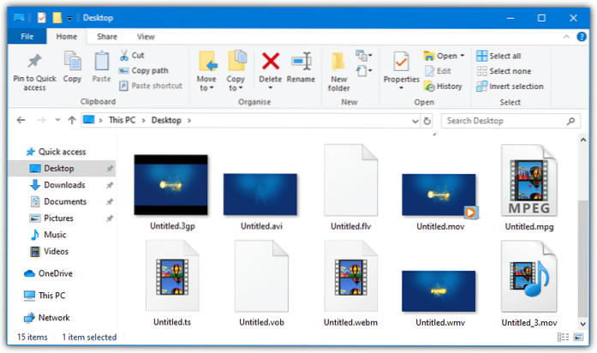Image resolution: width=597 pixels, height=353 pixels.
Task: Select This PC in navigation pane
Action: coord(51,296)
